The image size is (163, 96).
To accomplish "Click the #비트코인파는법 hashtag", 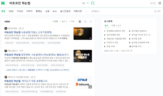I will (x=57, y=65).
